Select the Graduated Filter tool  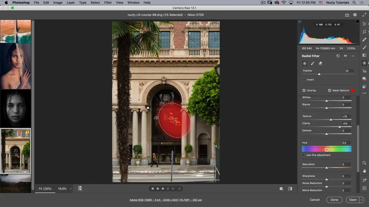point(364,55)
